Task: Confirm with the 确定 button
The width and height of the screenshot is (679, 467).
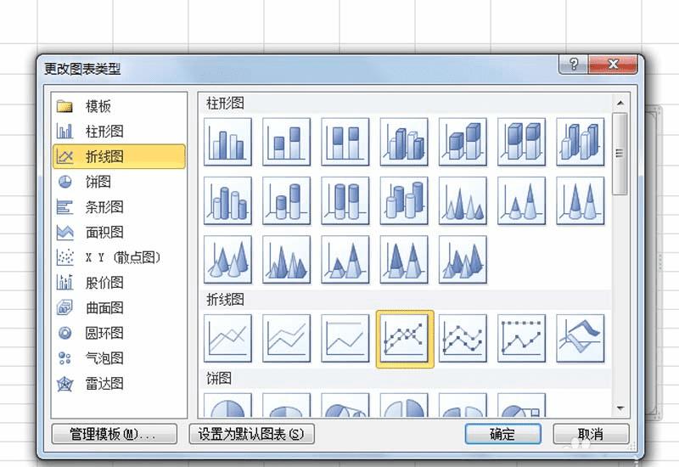Action: tap(503, 434)
